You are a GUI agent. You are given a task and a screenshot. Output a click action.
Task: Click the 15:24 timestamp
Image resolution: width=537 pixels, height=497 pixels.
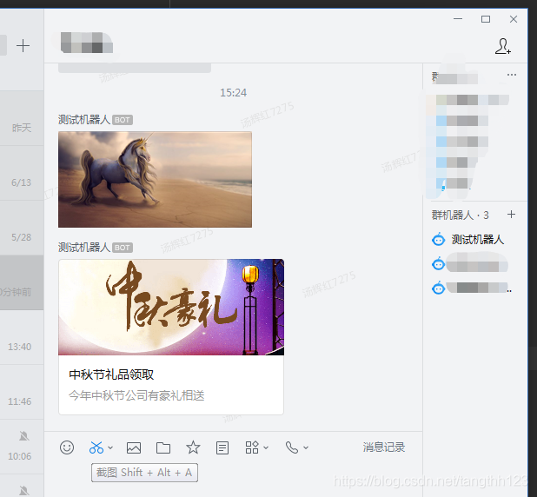pos(233,92)
